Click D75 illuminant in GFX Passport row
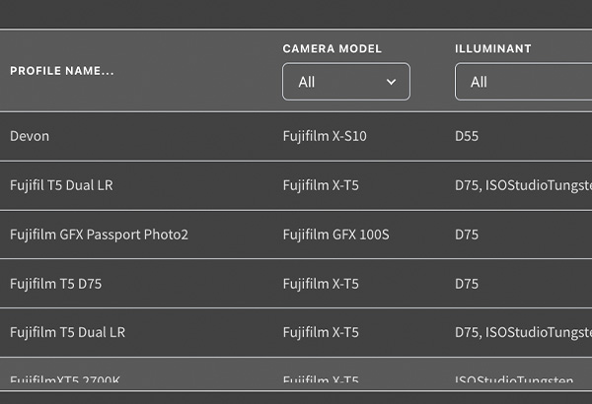592x404 pixels. tap(467, 235)
